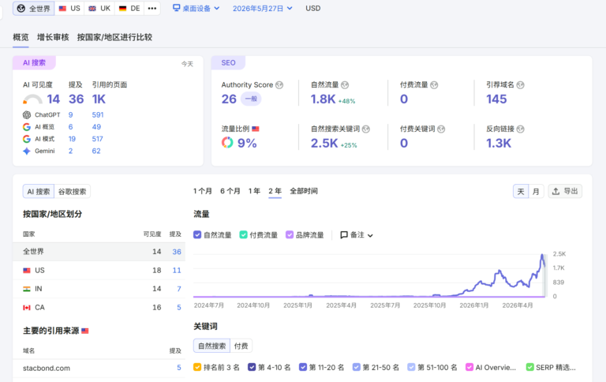
Task: Set time range to 6 个月
Action: (x=230, y=191)
